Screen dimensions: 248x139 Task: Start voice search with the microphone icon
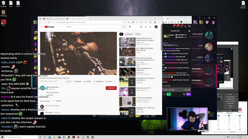130,27
